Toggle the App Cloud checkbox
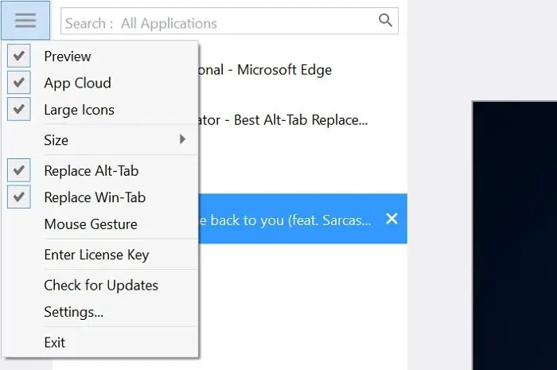557x370 pixels. (19, 83)
